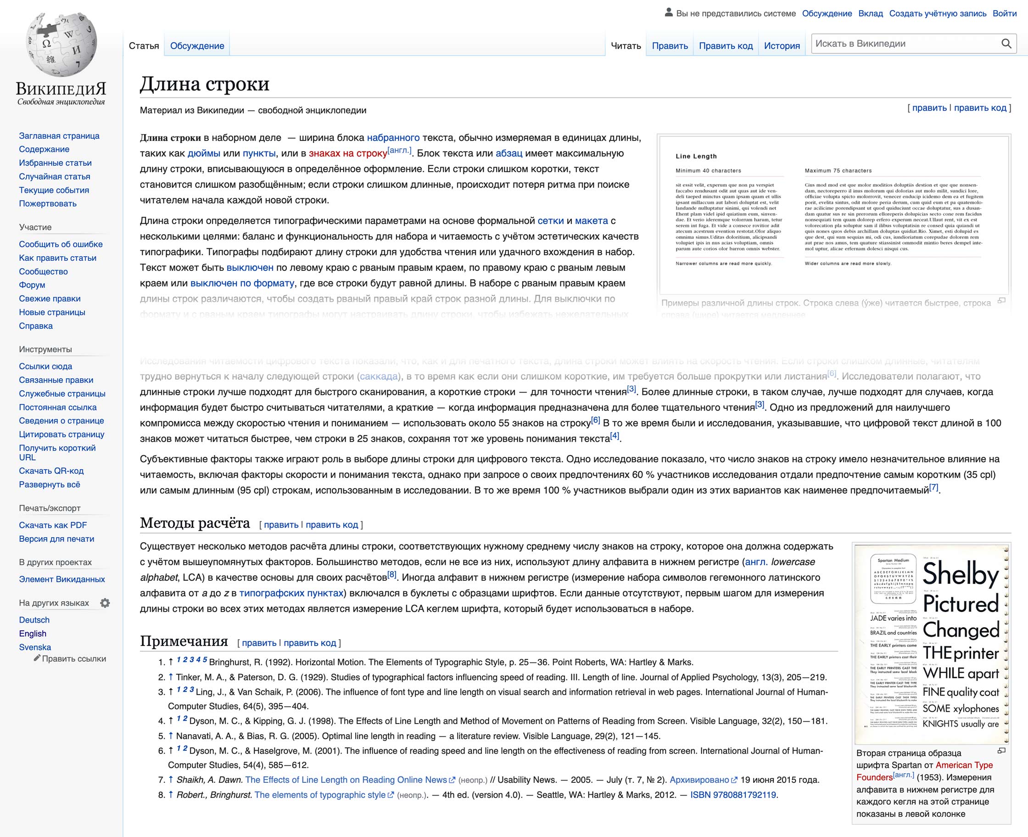The height and width of the screenshot is (837, 1028).
Task: Select the Читать tab
Action: pos(626,46)
